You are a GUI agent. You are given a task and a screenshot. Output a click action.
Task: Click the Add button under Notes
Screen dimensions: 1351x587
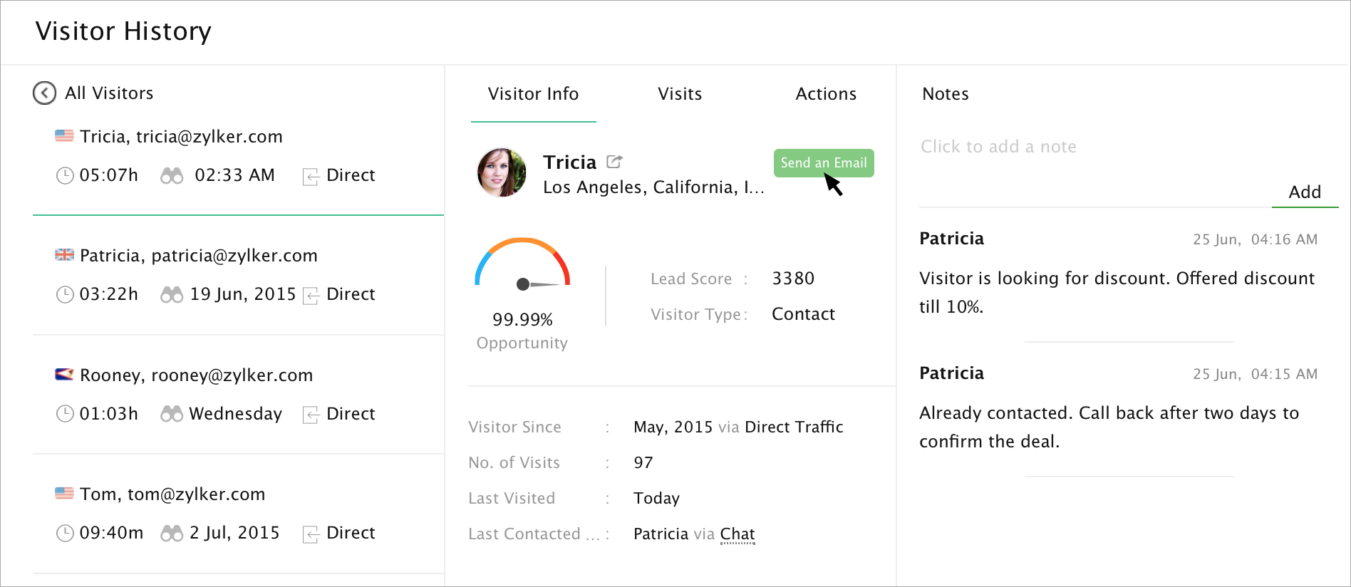(1305, 192)
